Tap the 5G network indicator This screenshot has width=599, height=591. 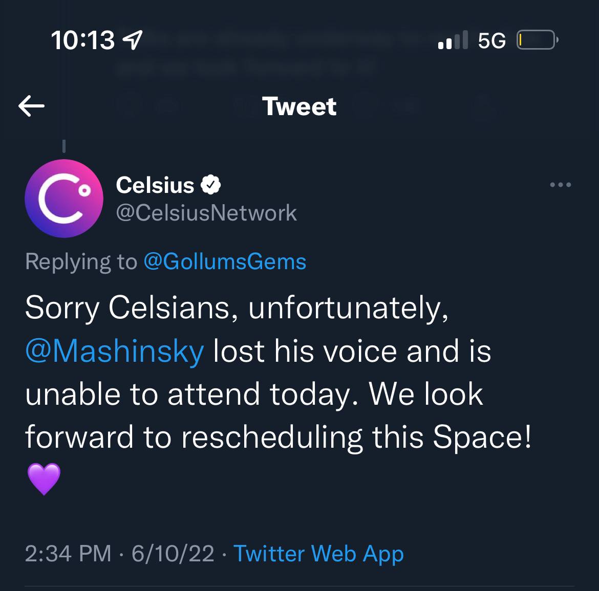pos(491,40)
